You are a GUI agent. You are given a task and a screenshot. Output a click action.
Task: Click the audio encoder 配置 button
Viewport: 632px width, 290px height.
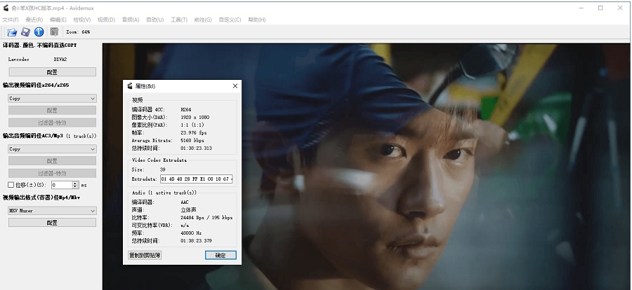(53, 161)
